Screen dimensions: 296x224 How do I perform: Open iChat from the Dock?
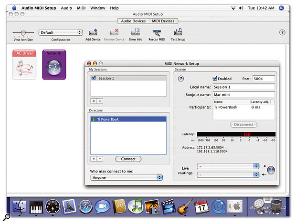(102, 207)
